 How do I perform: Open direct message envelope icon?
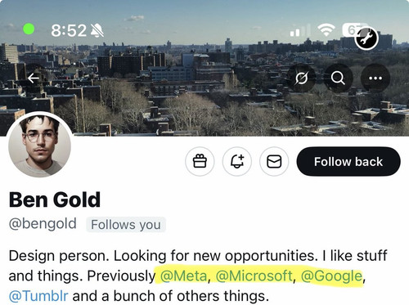pos(274,162)
